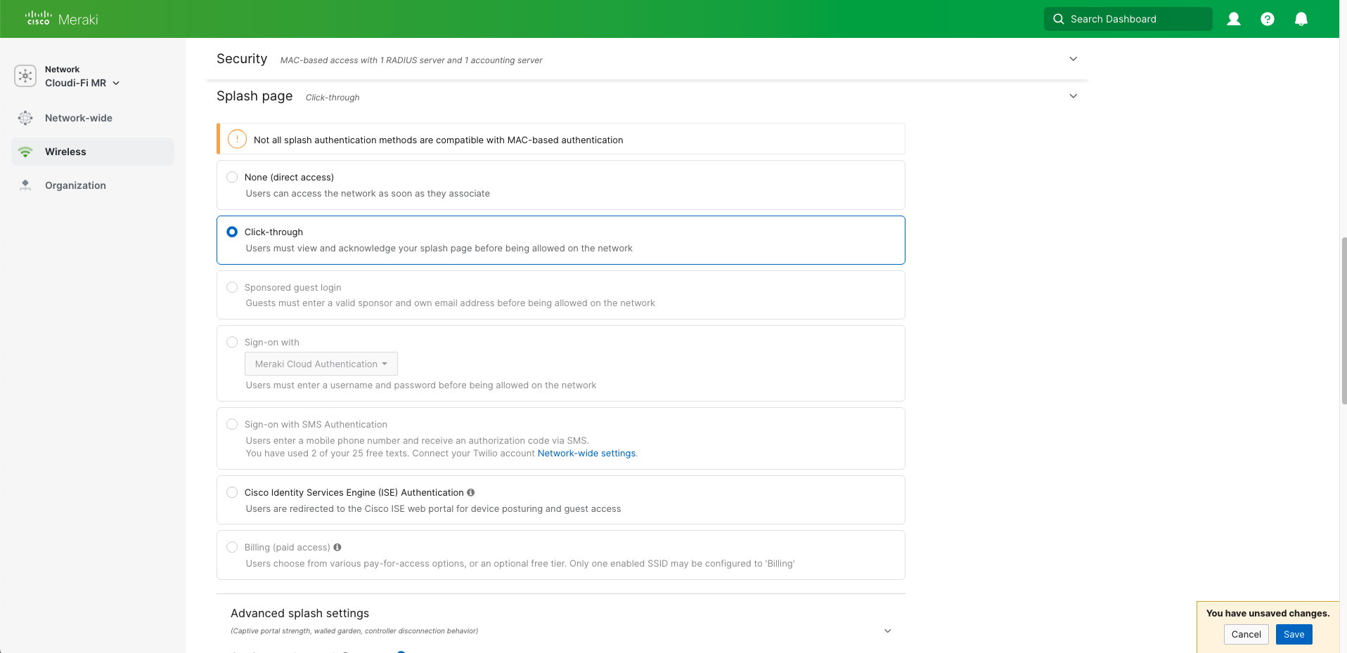Viewport: 1347px width, 653px height.
Task: Enable Sponsored guest login
Action: point(232,287)
